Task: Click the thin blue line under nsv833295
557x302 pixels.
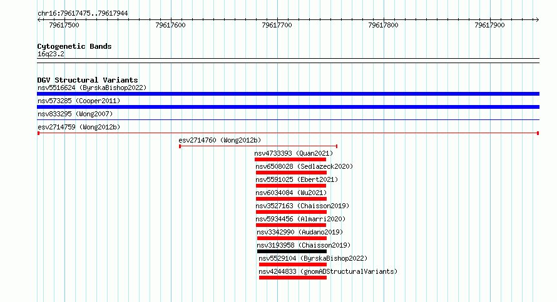Action: [x=288, y=120]
